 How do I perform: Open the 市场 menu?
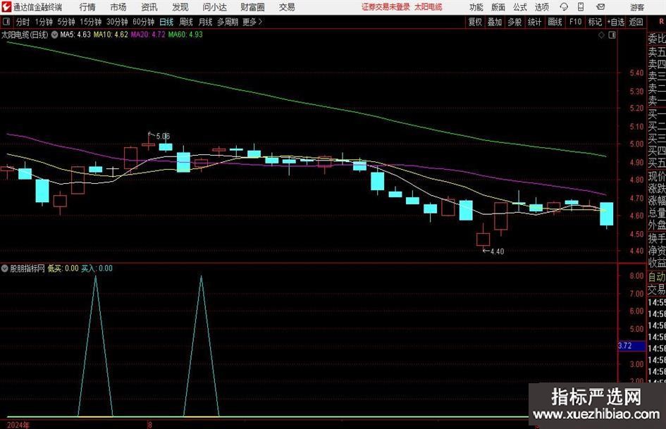pos(118,7)
